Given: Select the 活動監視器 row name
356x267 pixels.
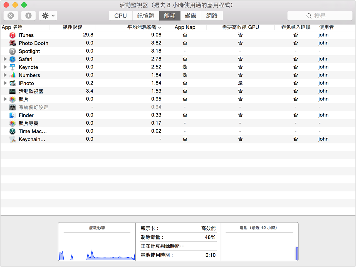Looking at the screenshot, I should 31,91.
